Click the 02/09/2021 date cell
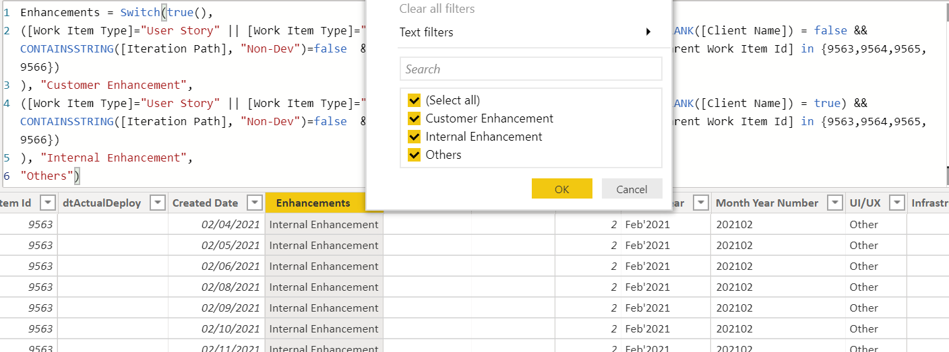 pyautogui.click(x=217, y=308)
